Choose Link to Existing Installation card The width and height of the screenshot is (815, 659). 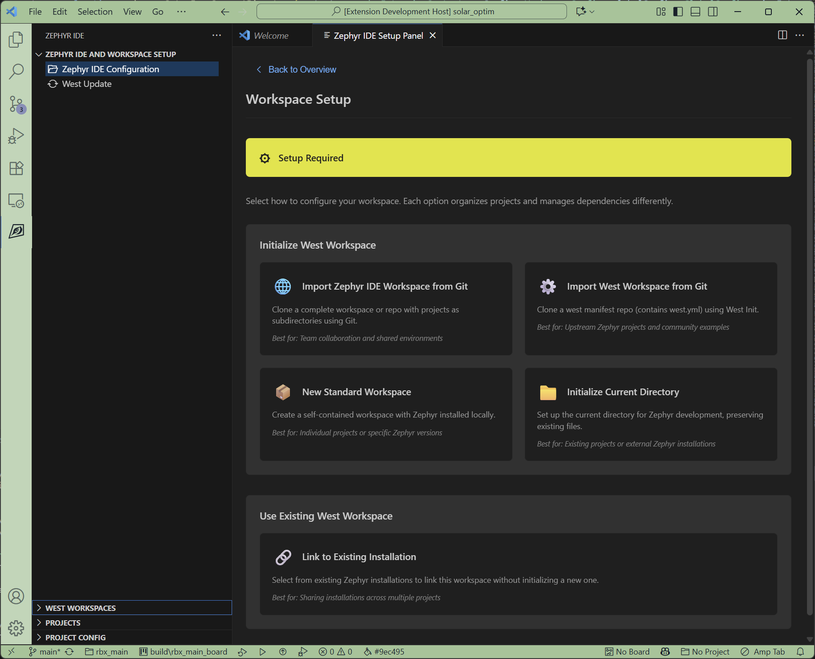click(518, 574)
